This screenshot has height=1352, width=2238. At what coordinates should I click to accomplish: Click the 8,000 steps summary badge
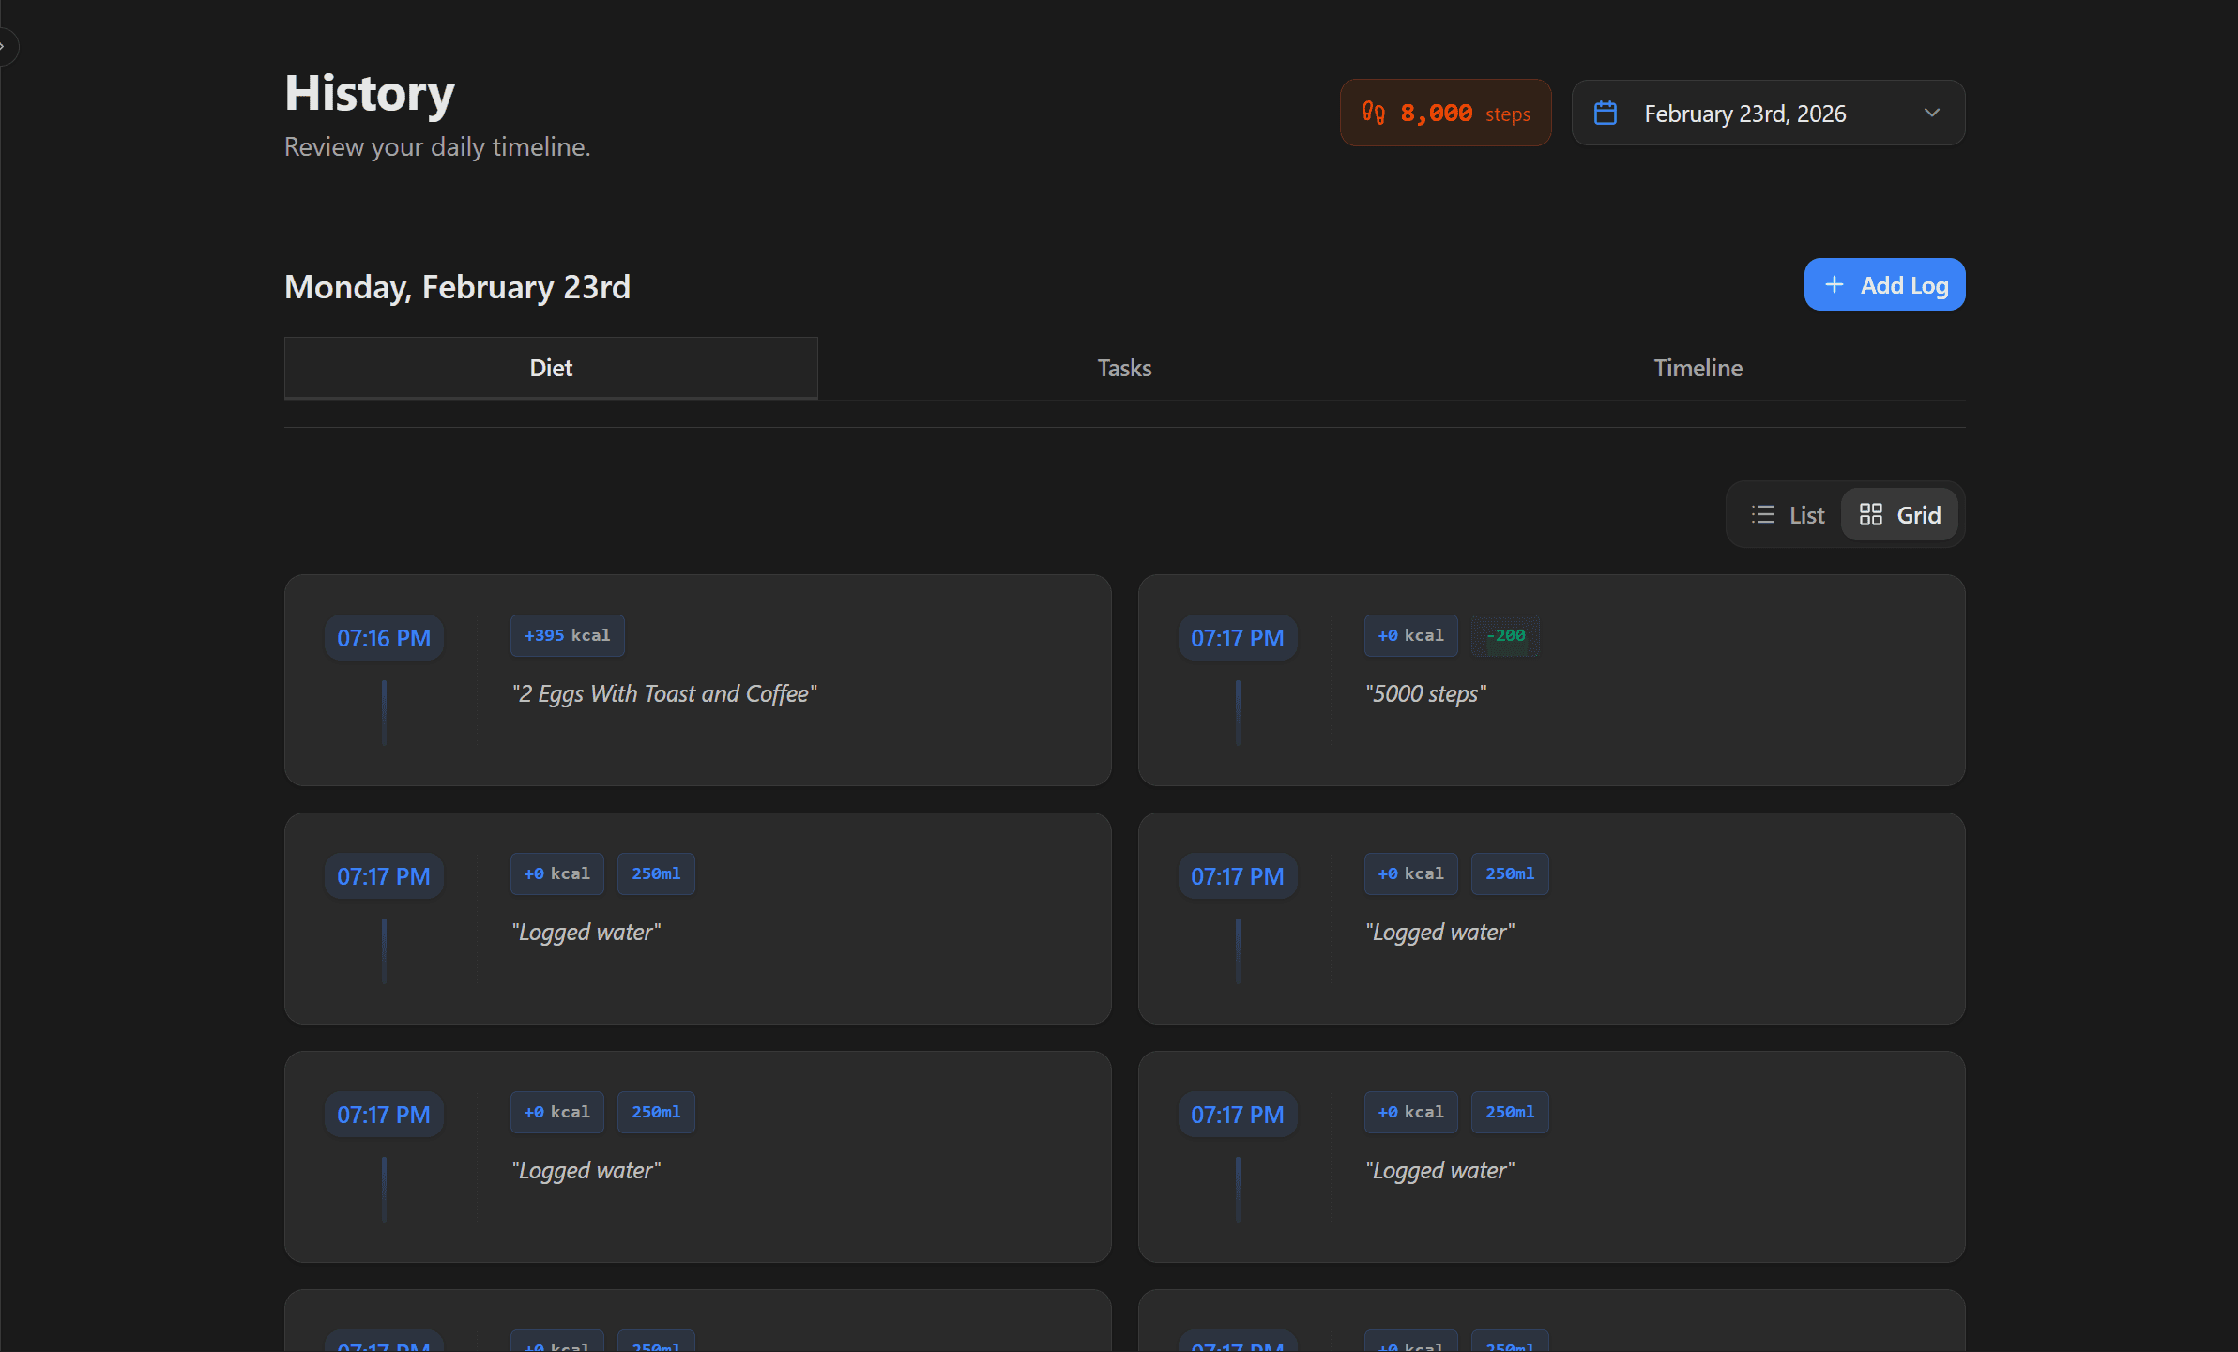[x=1445, y=112]
